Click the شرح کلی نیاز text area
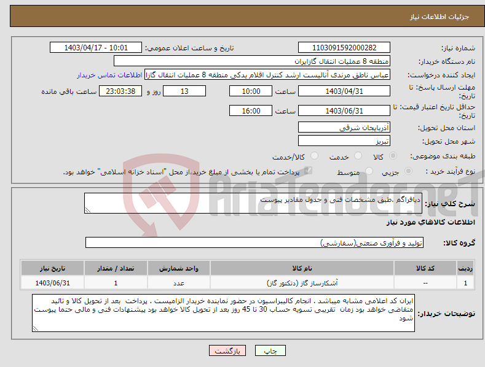This screenshot has height=367, width=485. coord(253,203)
